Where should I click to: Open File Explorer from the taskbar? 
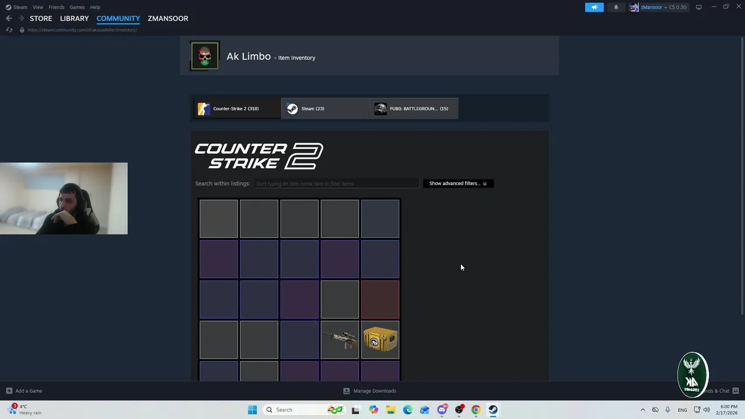pos(391,410)
